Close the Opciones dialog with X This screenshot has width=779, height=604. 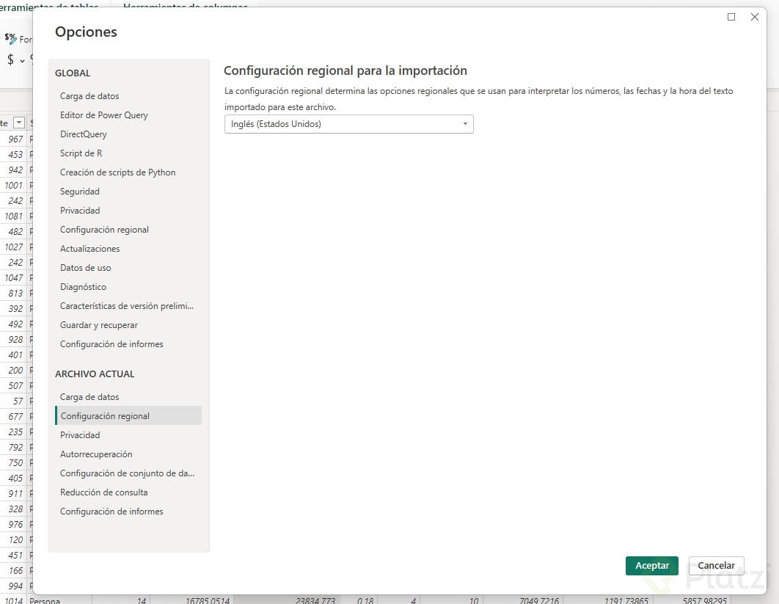tap(755, 17)
